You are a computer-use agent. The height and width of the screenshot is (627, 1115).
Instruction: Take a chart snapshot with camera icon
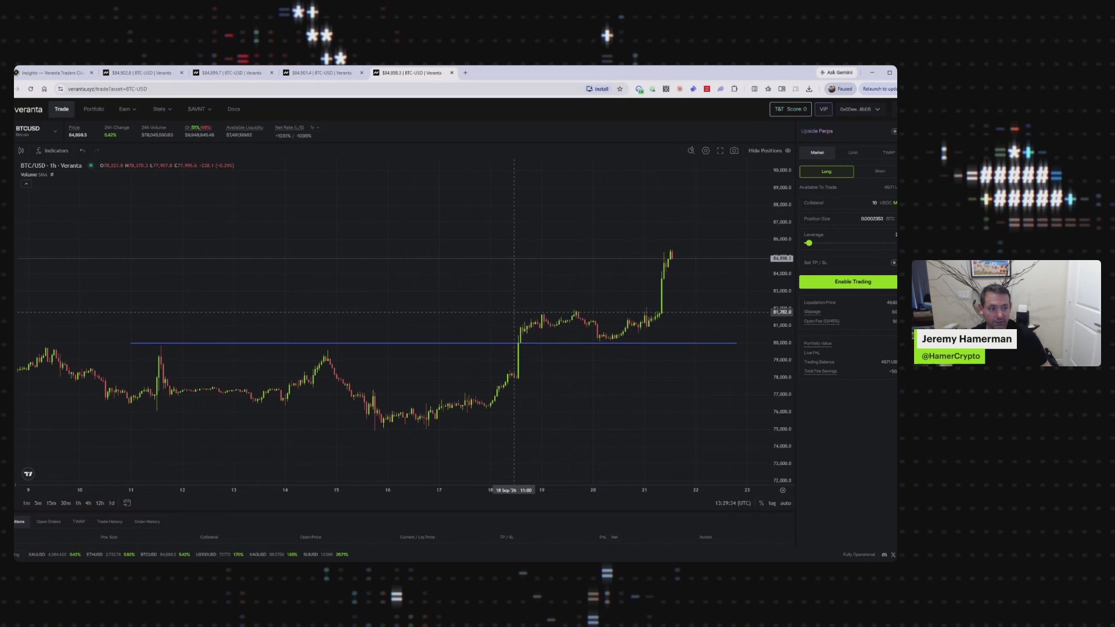coord(735,150)
